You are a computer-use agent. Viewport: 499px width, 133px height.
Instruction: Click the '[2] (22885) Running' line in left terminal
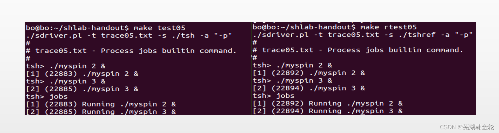click(x=101, y=112)
